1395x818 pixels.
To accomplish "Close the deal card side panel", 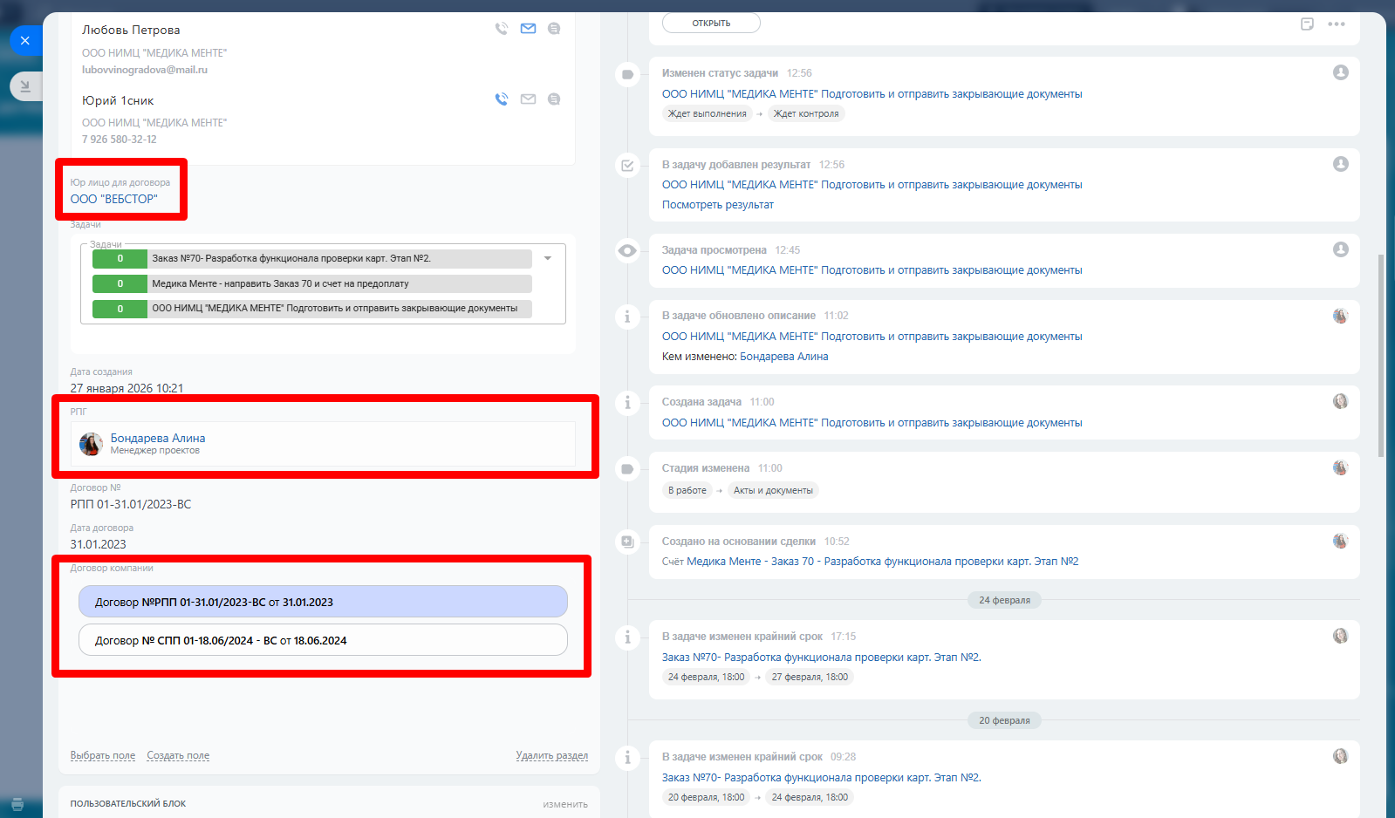I will (25, 40).
